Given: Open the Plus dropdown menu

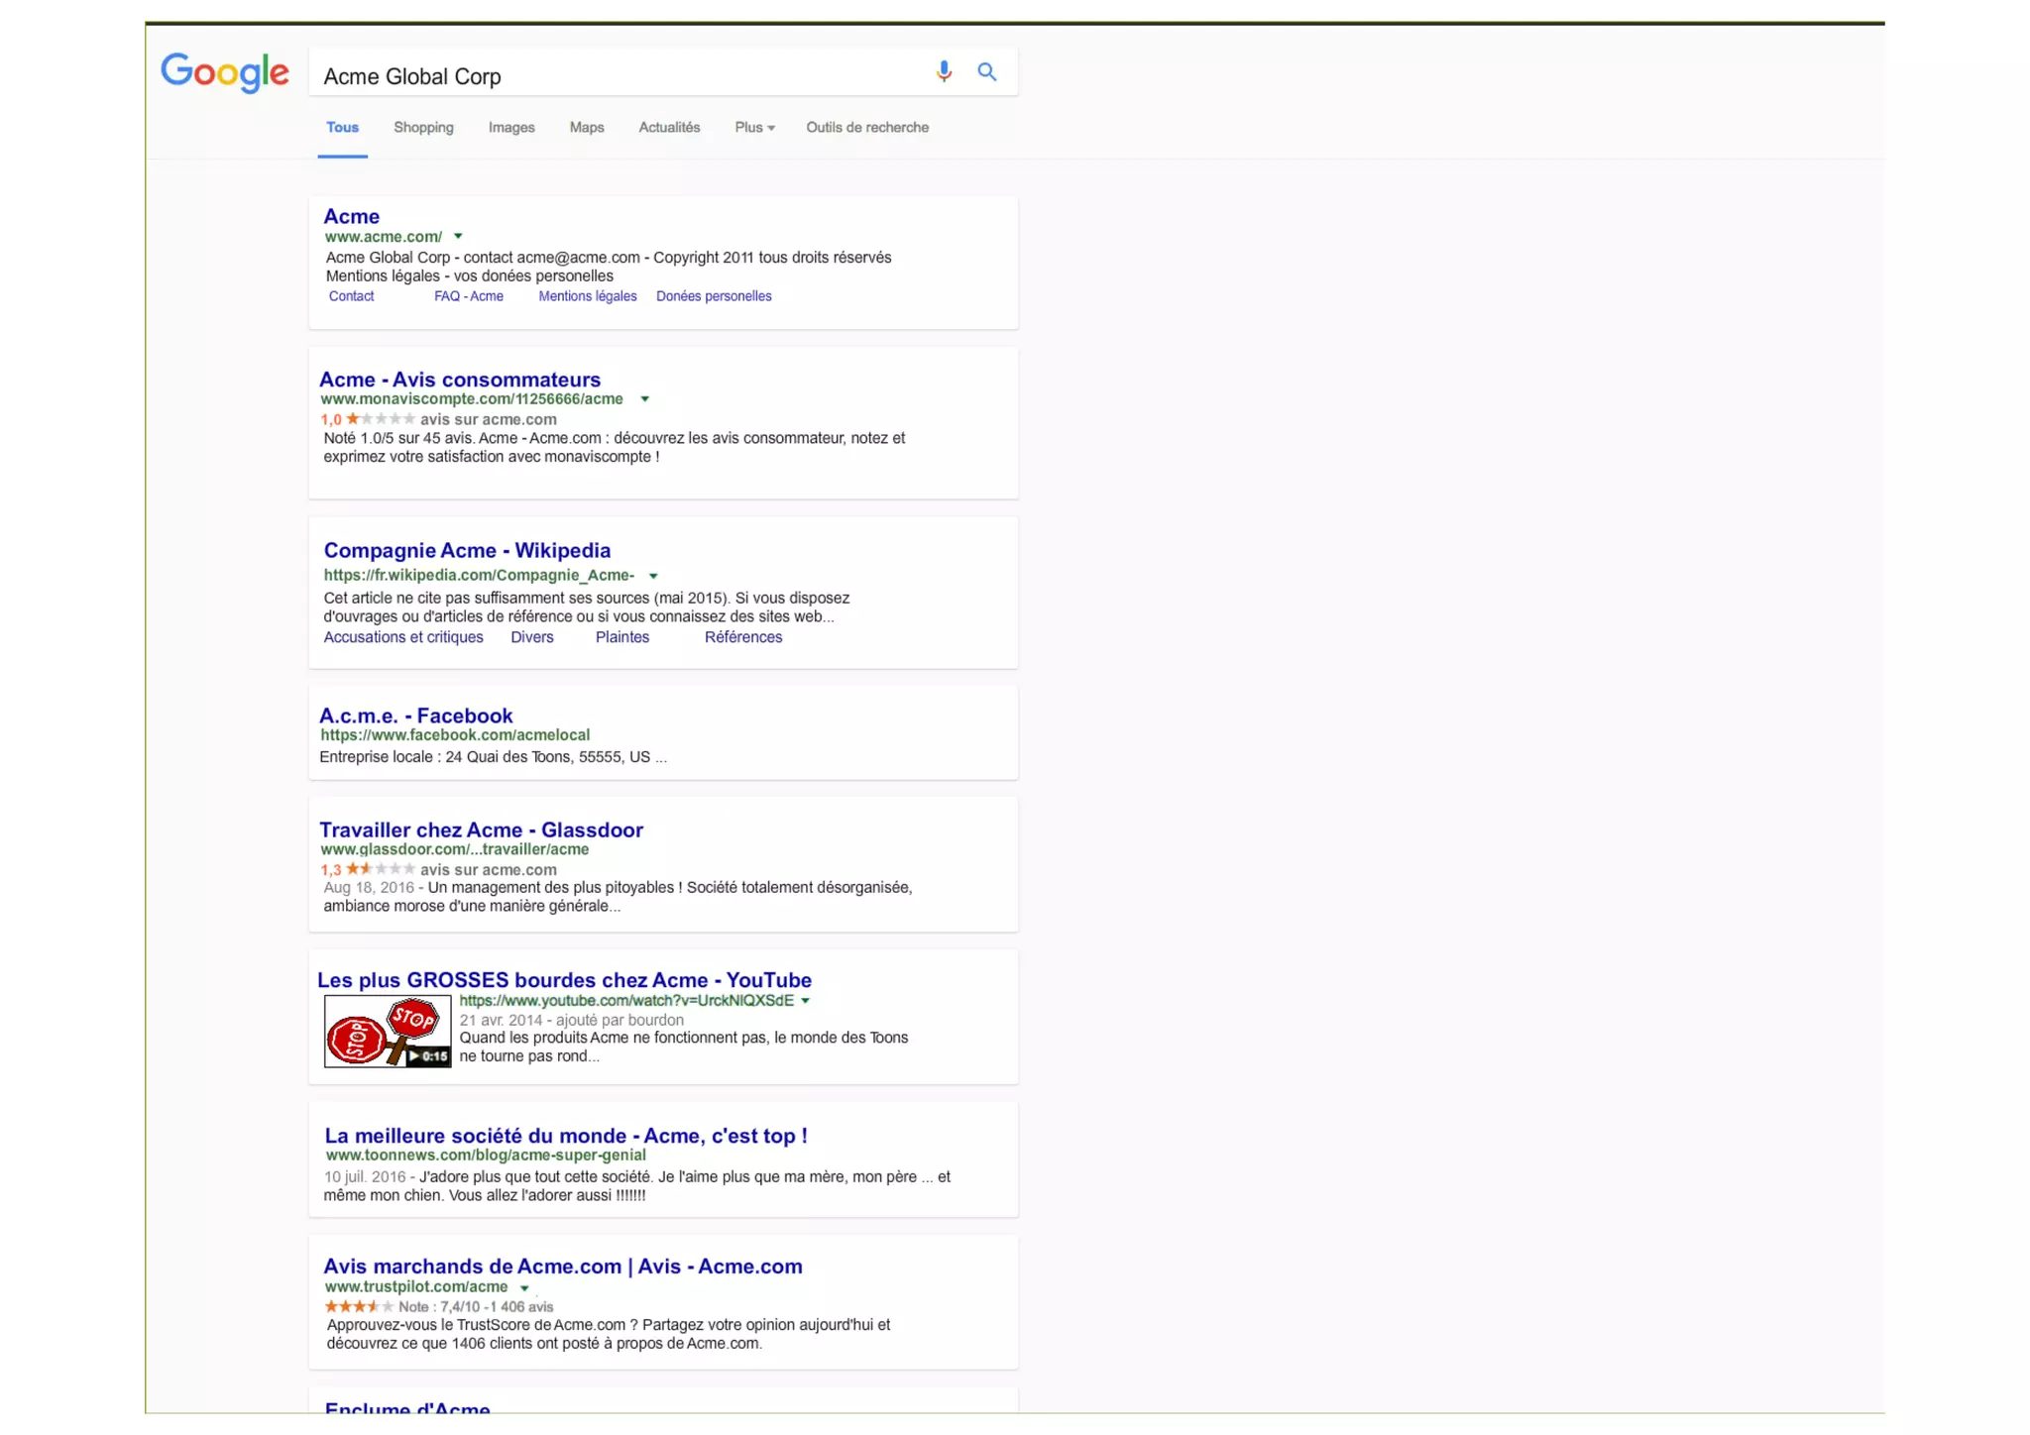Looking at the screenshot, I should 754,128.
